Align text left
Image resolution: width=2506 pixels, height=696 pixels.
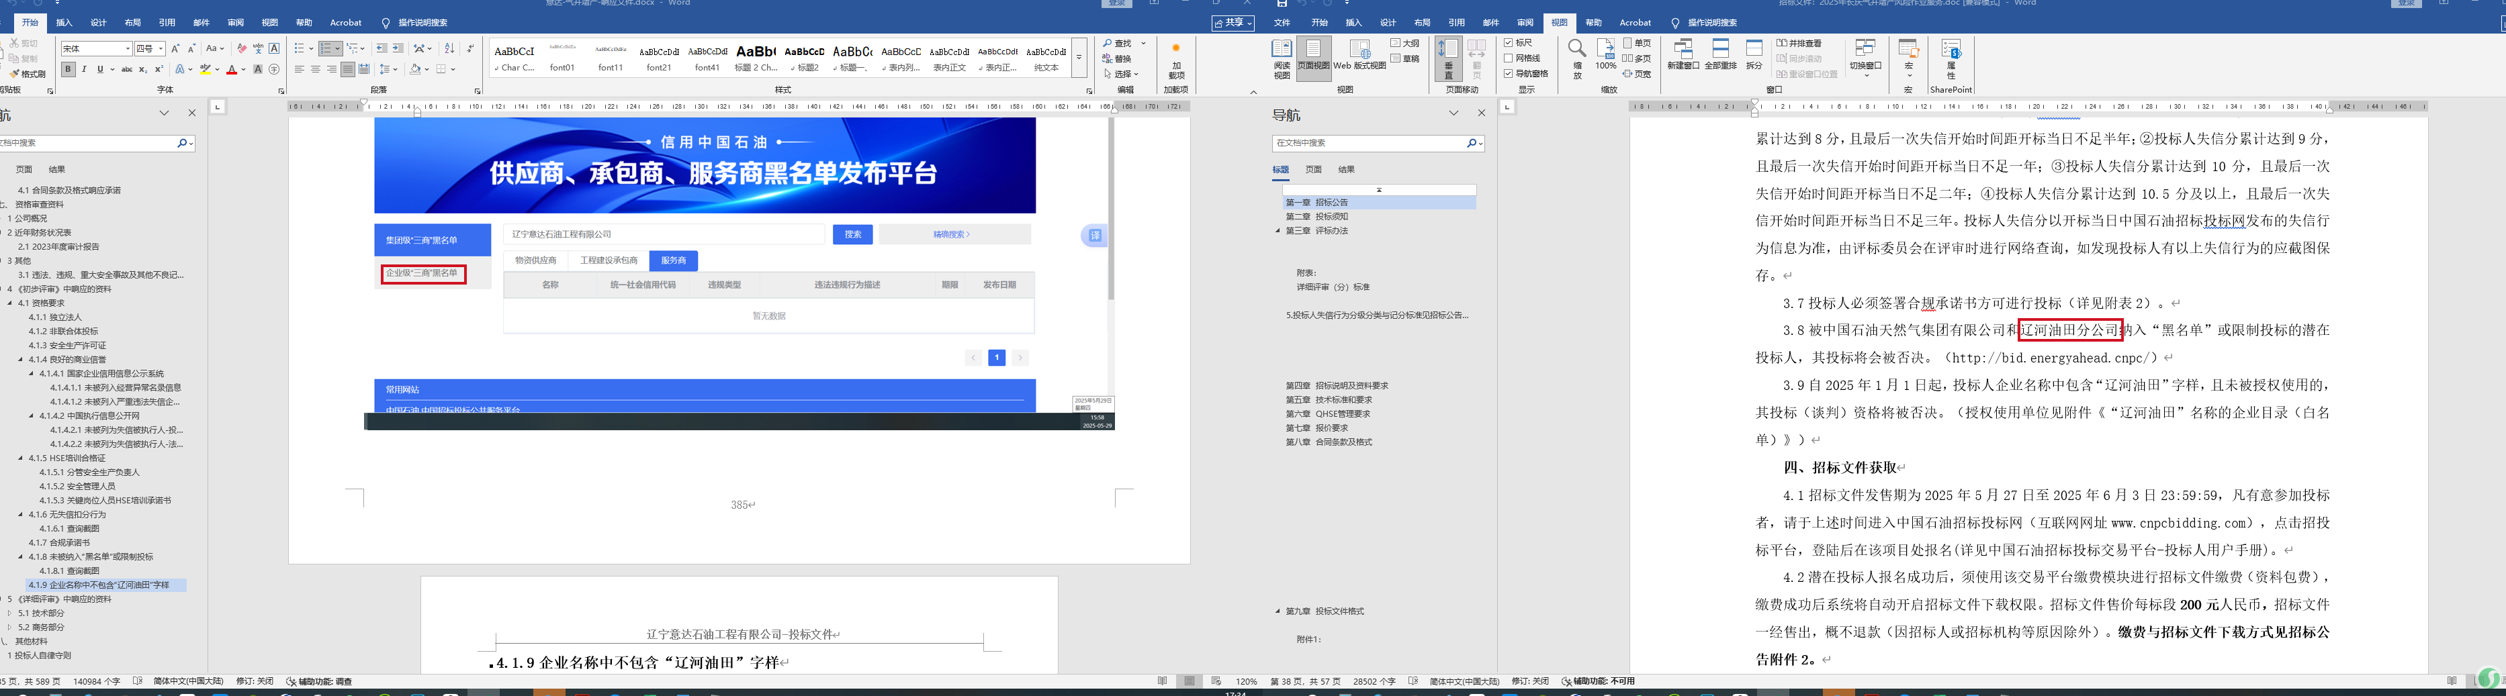[300, 69]
